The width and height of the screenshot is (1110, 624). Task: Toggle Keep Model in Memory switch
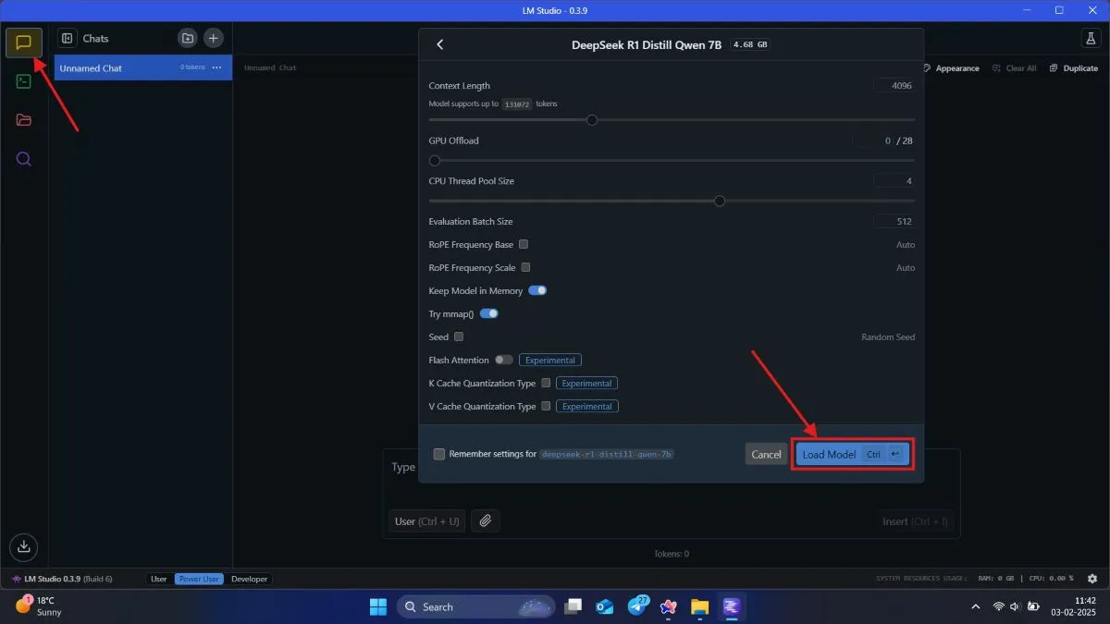click(537, 290)
